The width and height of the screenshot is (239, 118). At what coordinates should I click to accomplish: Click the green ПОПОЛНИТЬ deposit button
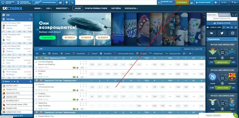click(x=182, y=3)
